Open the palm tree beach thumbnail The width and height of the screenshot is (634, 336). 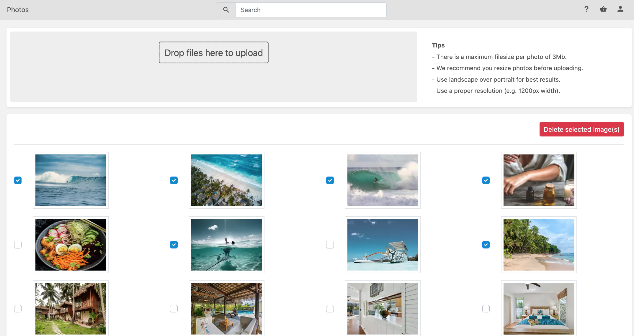coord(539,245)
